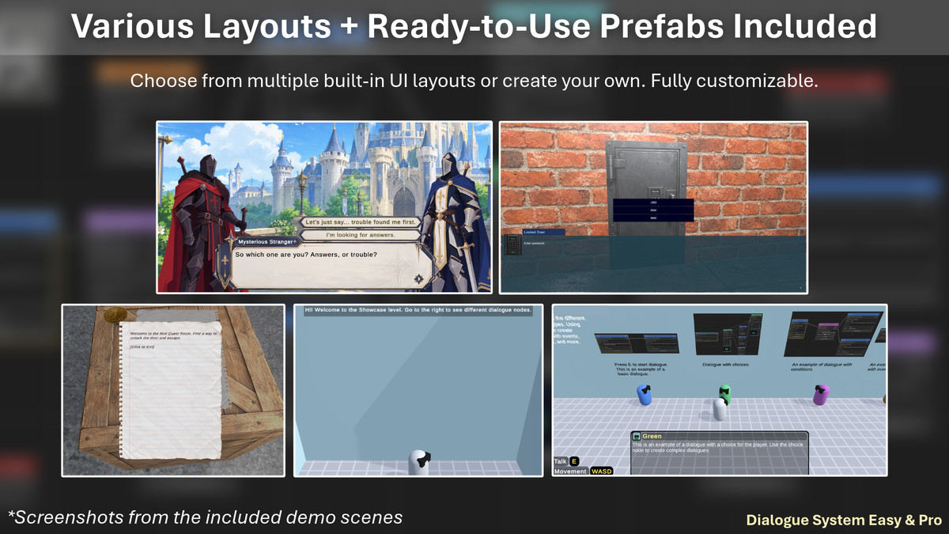Click the blue capsule NPC
Viewport: 949px width, 534px height.
[x=645, y=394]
